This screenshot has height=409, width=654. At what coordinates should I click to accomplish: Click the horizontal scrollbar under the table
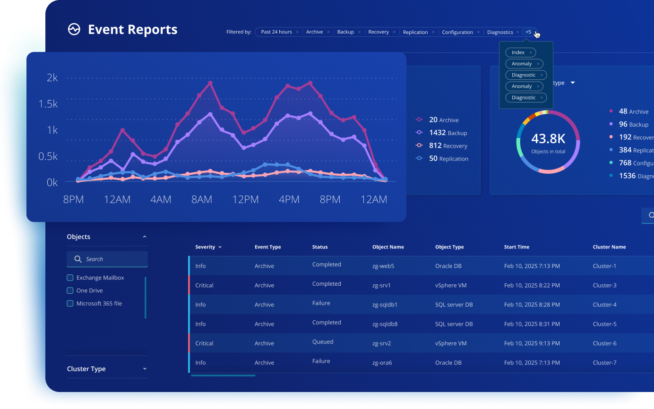coord(223,375)
